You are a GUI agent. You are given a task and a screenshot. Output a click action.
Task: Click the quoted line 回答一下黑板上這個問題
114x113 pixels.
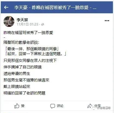(35, 54)
